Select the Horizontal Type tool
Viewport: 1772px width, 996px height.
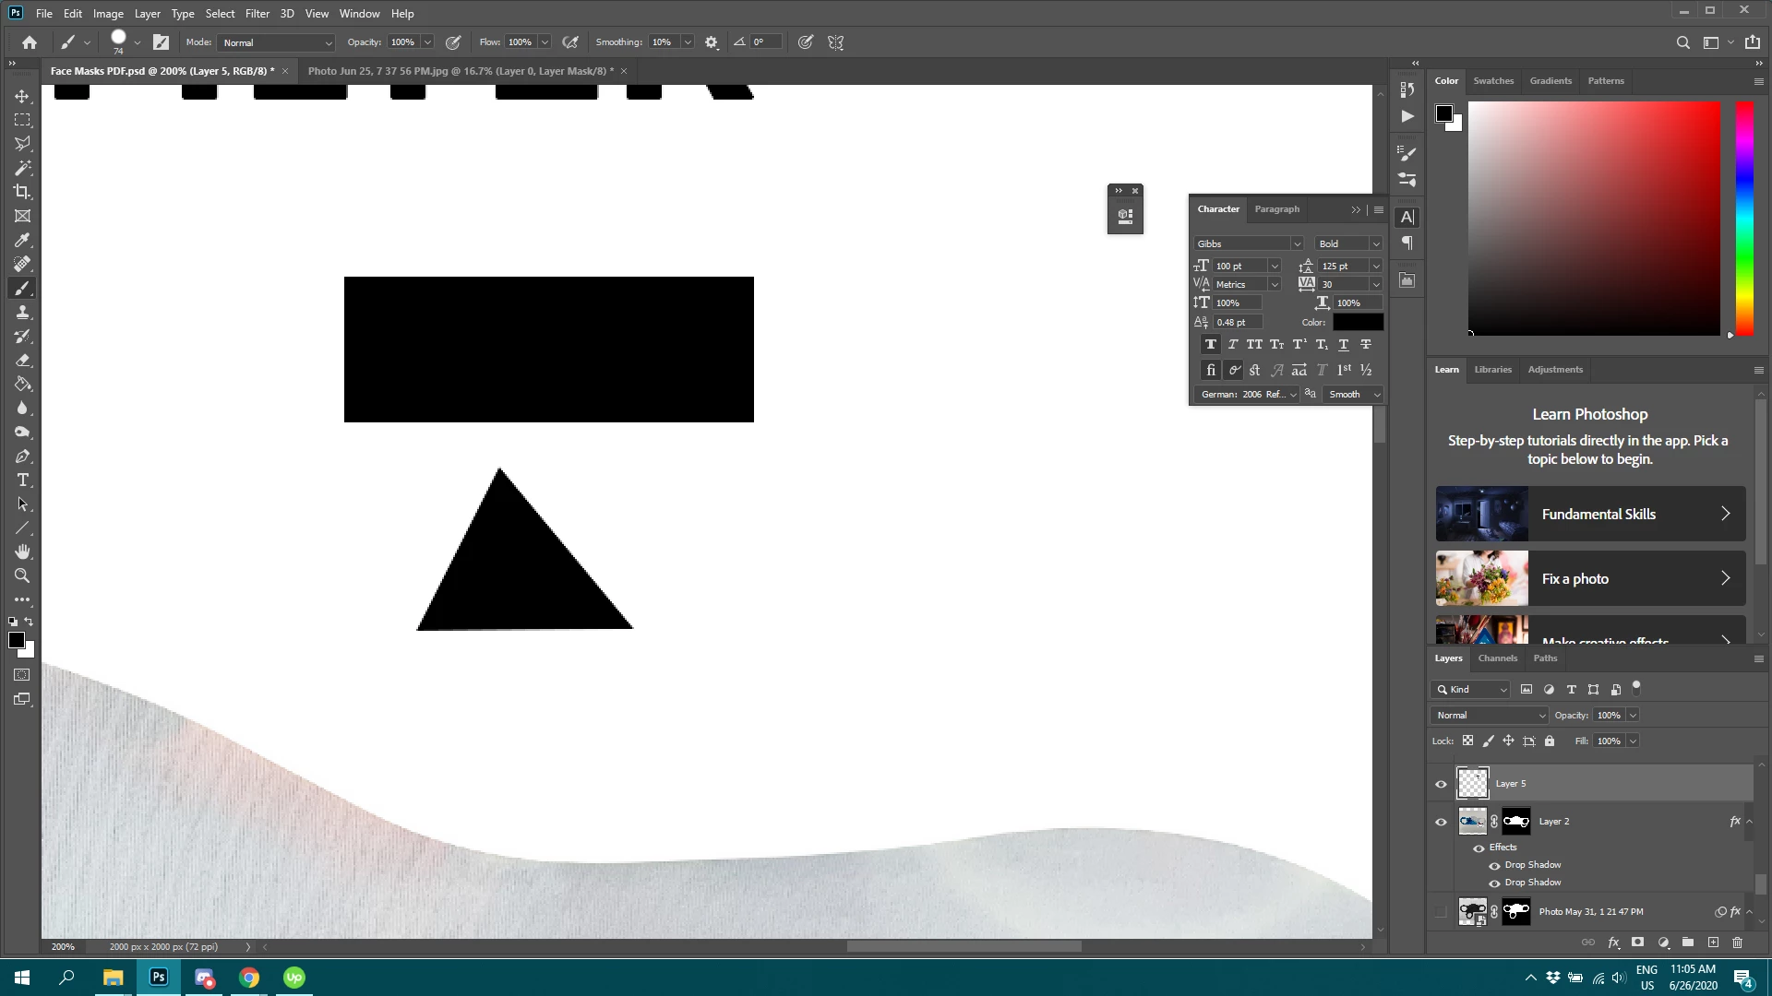point(22,480)
